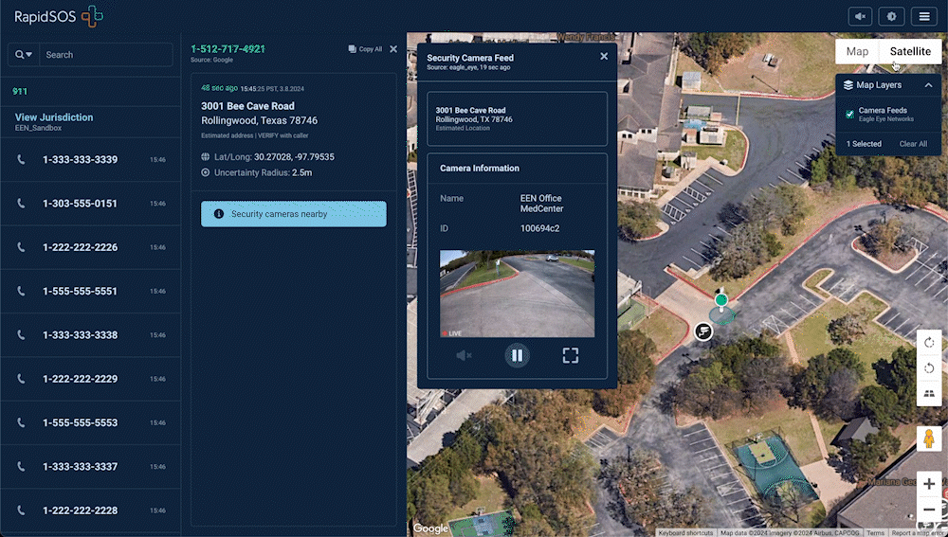Drop the Street View pegman icon
This screenshot has height=537, width=948.
click(928, 440)
